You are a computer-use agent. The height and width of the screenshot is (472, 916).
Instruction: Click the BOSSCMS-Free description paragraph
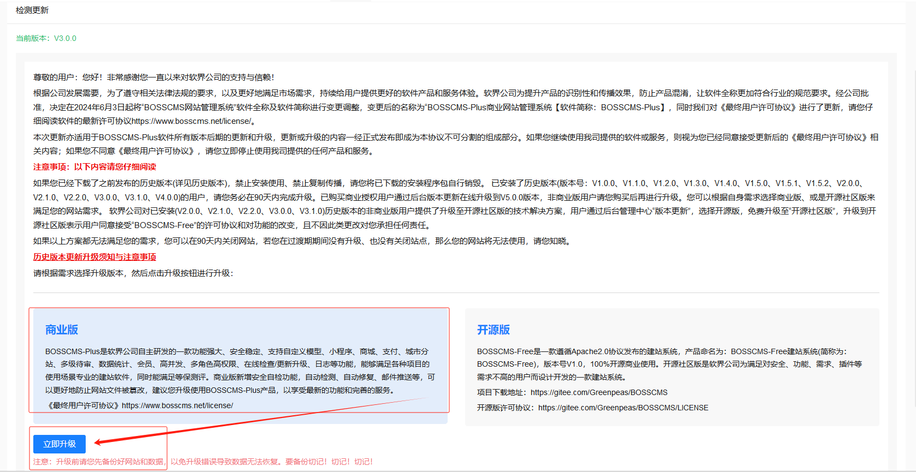pos(669,364)
